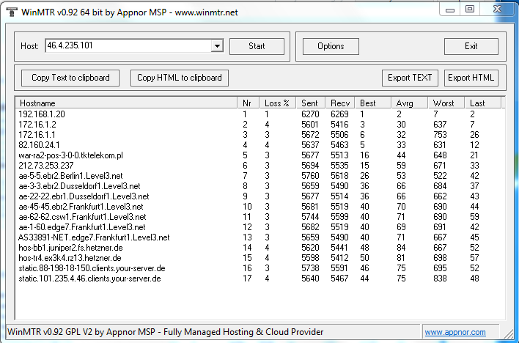Export results as TEXT
This screenshot has width=519, height=343.
tap(410, 78)
